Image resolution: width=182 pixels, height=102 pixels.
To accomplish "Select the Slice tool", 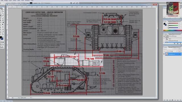I will pos(3,16).
